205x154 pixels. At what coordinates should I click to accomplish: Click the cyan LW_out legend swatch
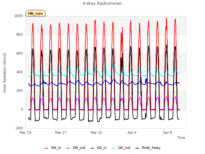pyautogui.click(x=114, y=148)
